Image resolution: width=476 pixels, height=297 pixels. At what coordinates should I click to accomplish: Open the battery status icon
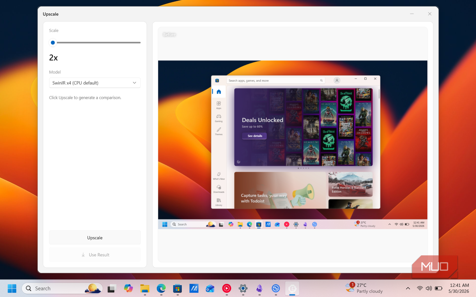[x=438, y=288]
